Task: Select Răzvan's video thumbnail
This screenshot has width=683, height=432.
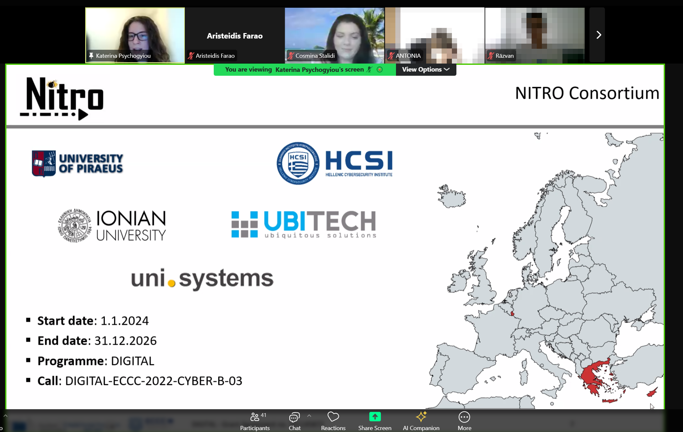Action: (535, 35)
